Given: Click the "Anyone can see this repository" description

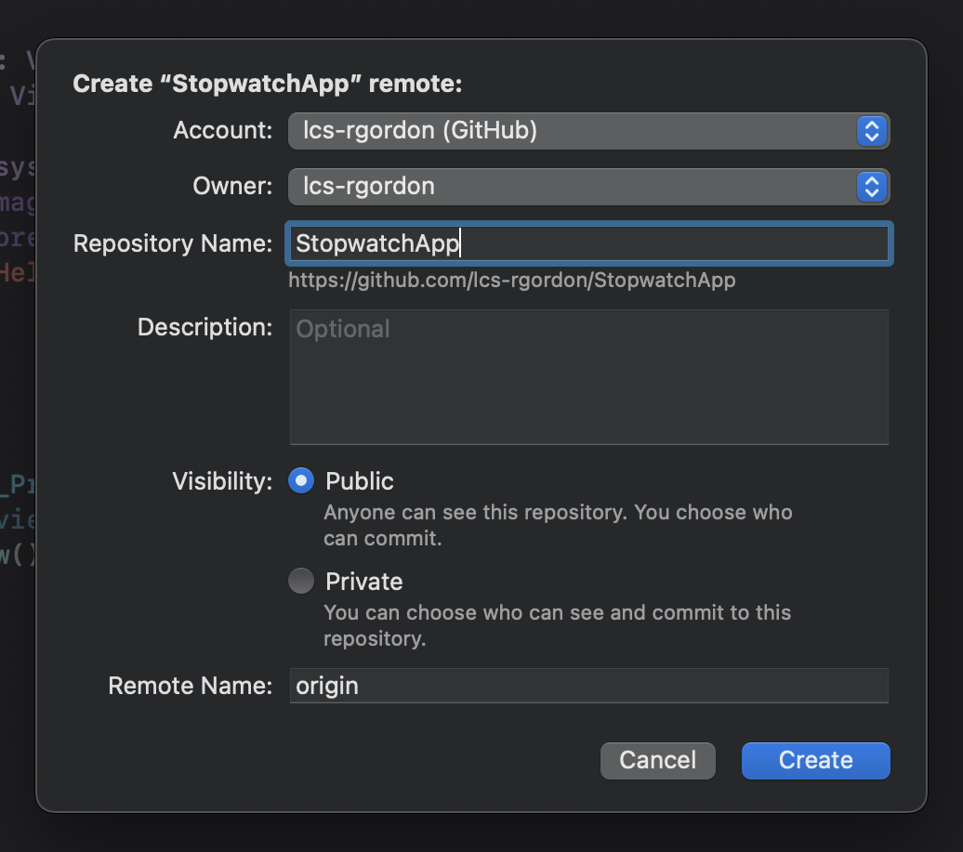Looking at the screenshot, I should (557, 525).
